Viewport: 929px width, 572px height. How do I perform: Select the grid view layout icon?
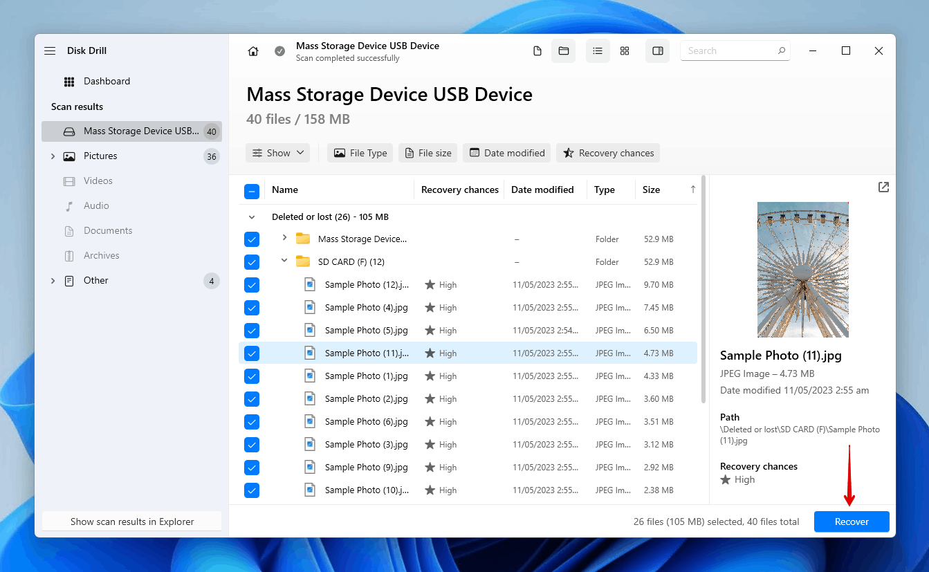tap(625, 51)
